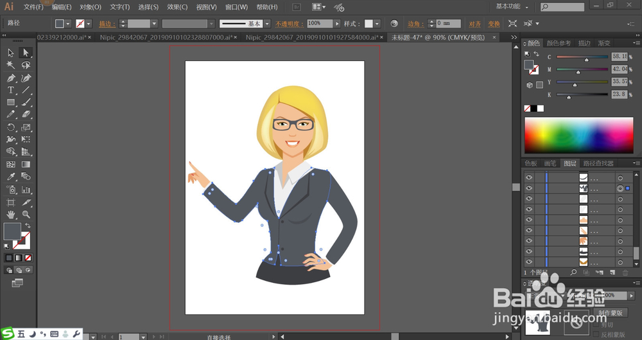This screenshot has height=340, width=642.
Task: Toggle eye of row just below selected row
Action: click(x=529, y=199)
